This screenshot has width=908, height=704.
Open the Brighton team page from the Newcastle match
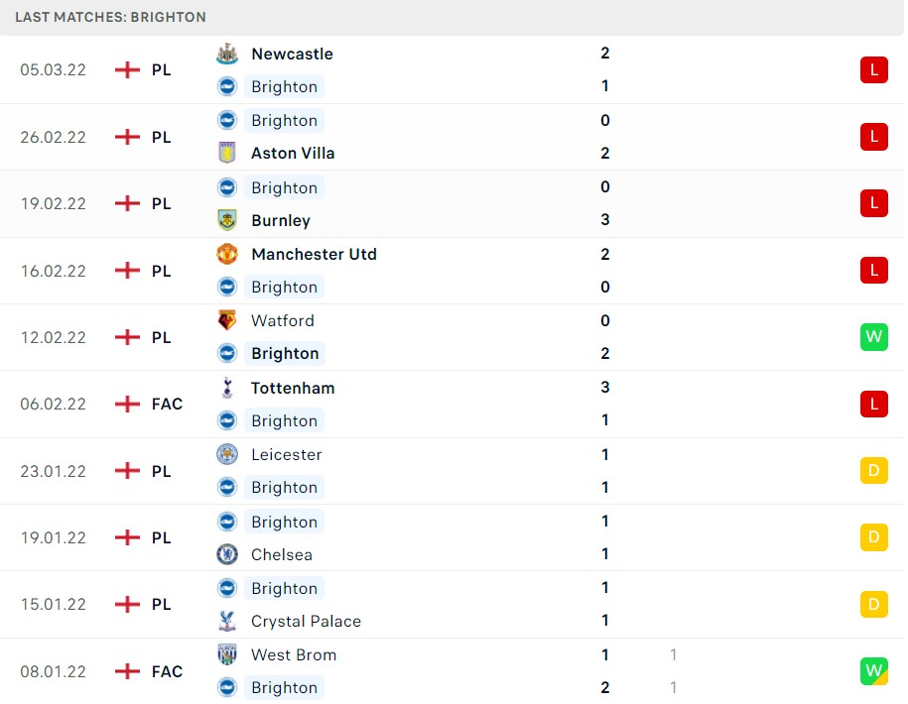click(x=285, y=86)
